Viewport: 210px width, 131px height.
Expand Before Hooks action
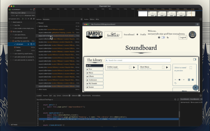point(37,26)
